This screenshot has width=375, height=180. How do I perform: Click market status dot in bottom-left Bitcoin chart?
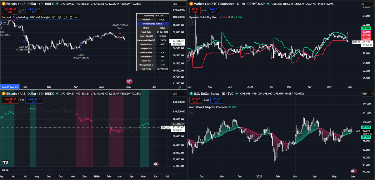(57, 93)
